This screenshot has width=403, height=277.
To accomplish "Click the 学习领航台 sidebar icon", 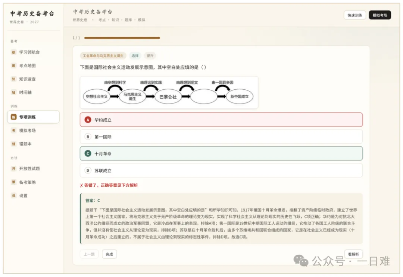I will click(x=14, y=52).
